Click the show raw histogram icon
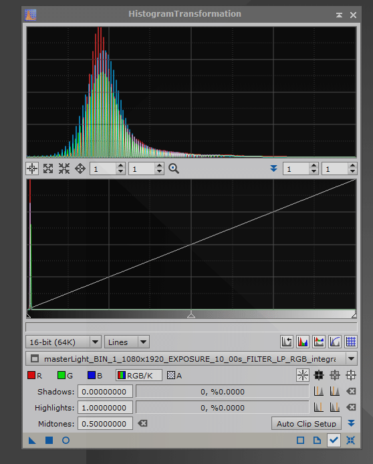Image resolution: width=373 pixels, height=464 pixels. click(x=303, y=342)
